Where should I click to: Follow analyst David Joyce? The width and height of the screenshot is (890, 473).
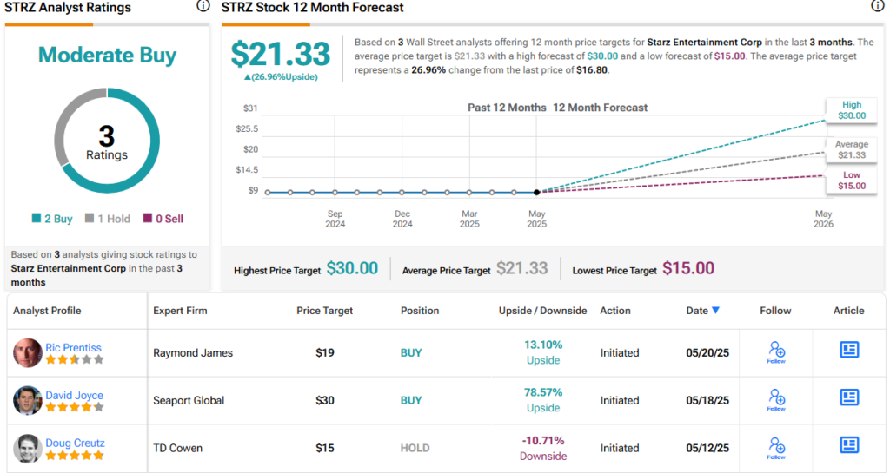pos(776,400)
